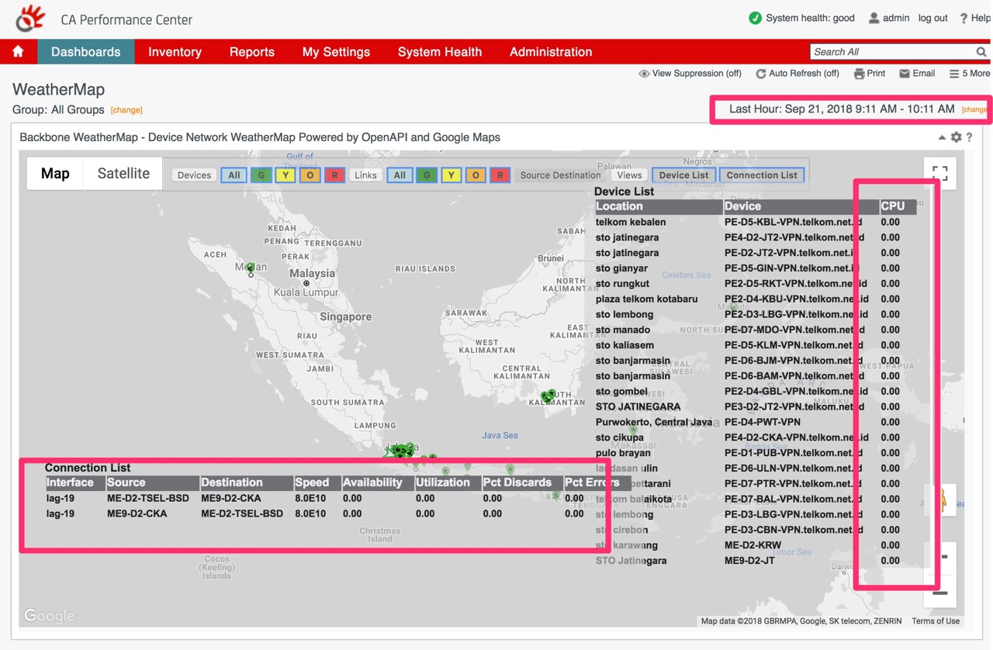Toggle map fullscreen view
Screen dimensions: 993x650
pyautogui.click(x=940, y=173)
